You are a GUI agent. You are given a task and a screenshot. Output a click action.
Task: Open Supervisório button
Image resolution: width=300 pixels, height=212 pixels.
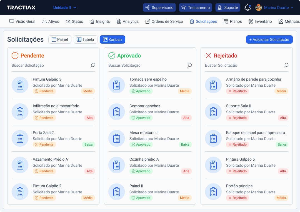pos(159,8)
